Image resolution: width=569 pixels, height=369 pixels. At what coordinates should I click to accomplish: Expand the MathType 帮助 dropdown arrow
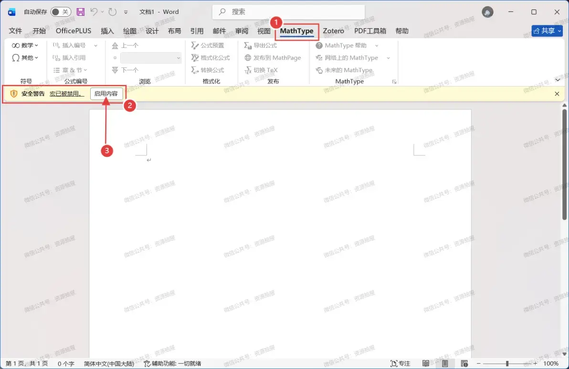(377, 45)
